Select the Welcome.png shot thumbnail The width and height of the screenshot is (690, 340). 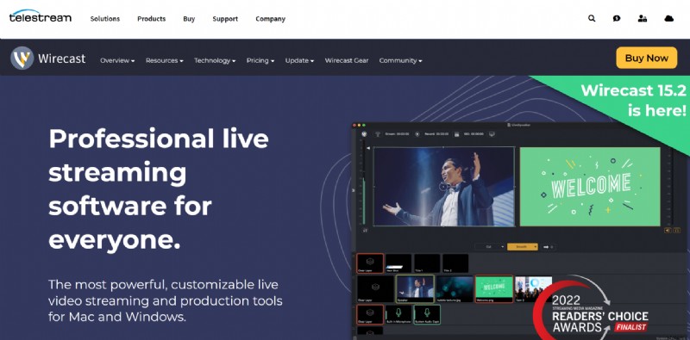(494, 289)
